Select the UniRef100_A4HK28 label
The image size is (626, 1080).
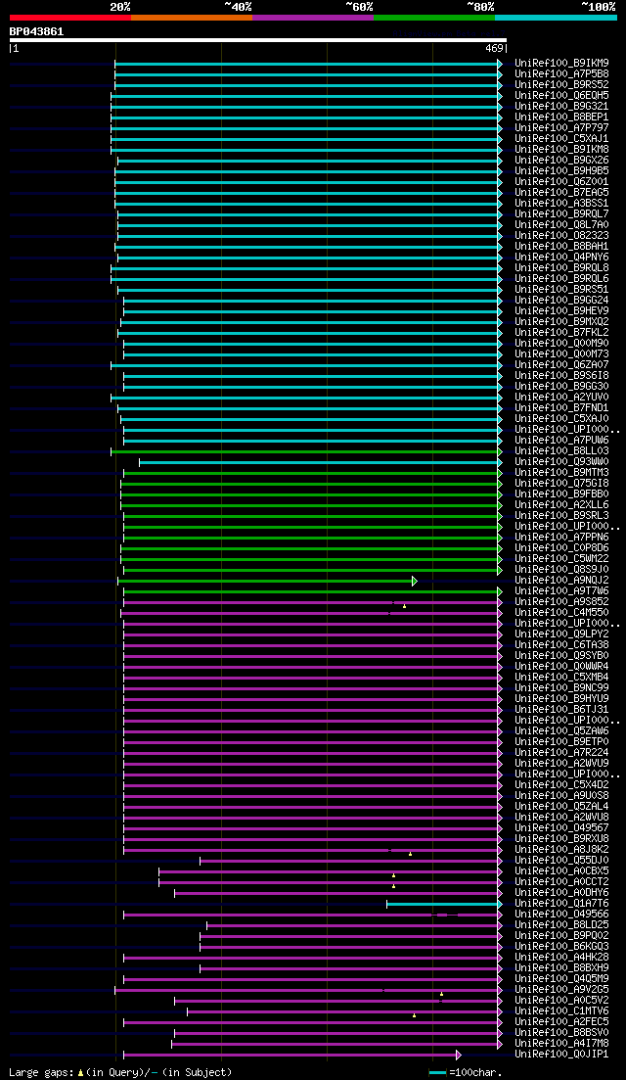point(561,958)
